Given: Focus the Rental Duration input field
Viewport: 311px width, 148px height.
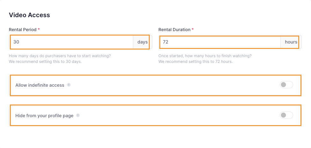Looking at the screenshot, I should tap(220, 42).
